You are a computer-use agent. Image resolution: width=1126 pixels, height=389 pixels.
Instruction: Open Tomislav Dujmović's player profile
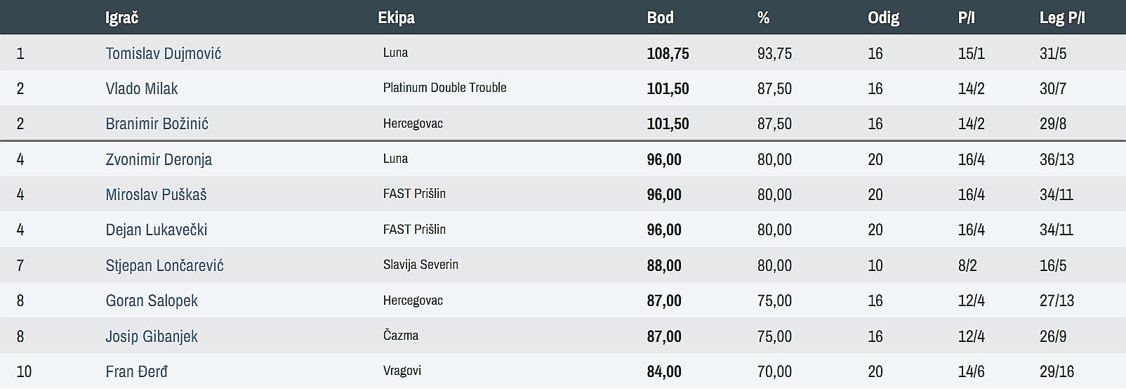(163, 53)
